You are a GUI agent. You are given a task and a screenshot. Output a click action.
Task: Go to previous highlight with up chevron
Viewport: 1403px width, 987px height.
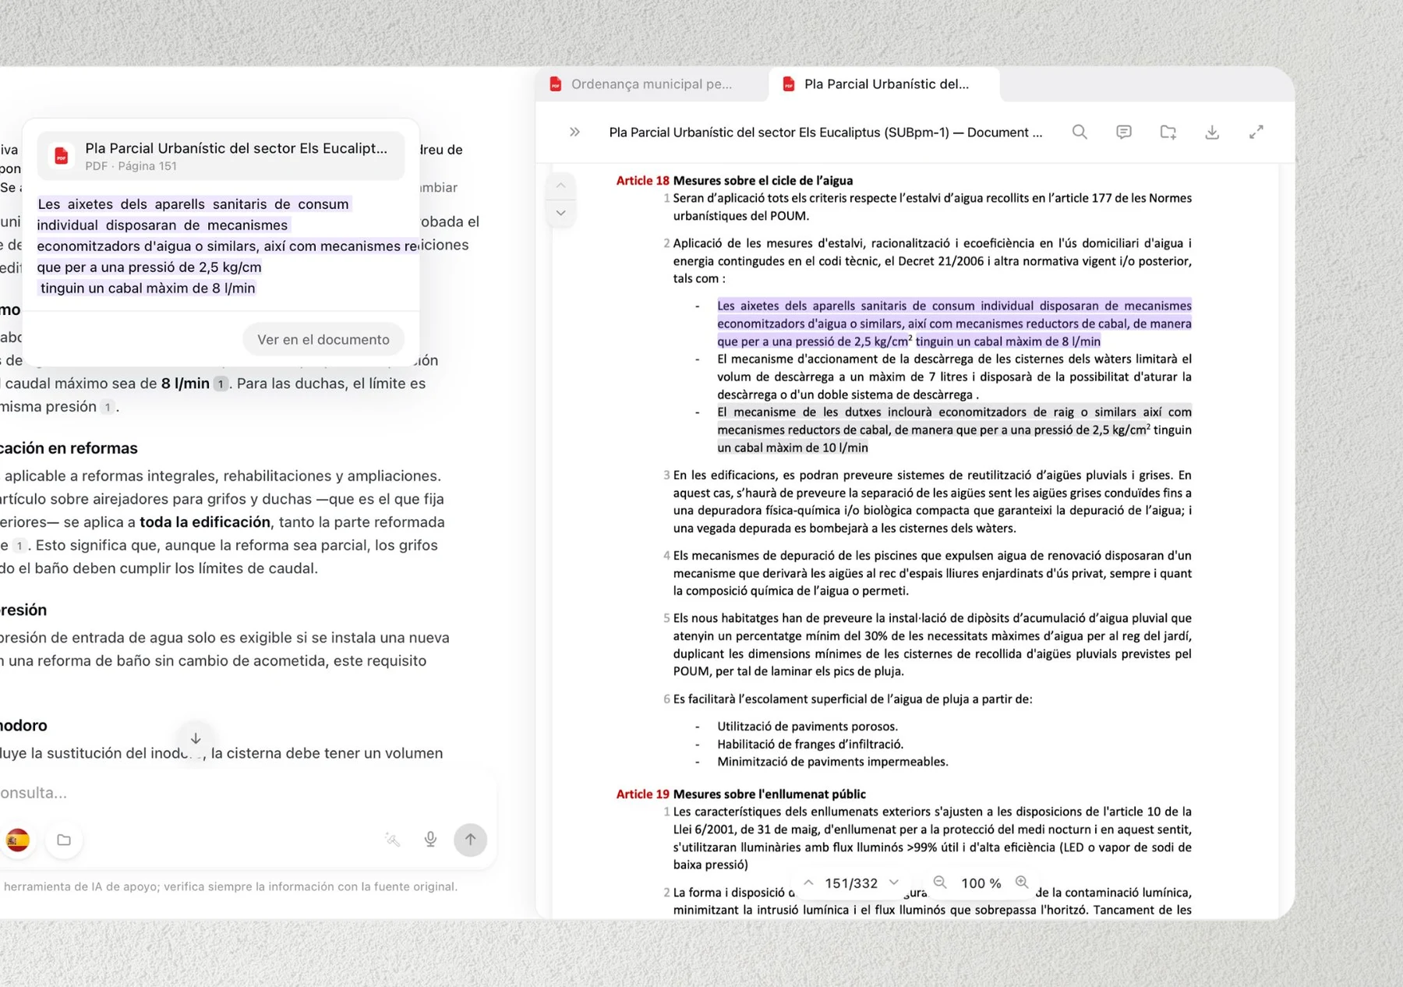(560, 186)
